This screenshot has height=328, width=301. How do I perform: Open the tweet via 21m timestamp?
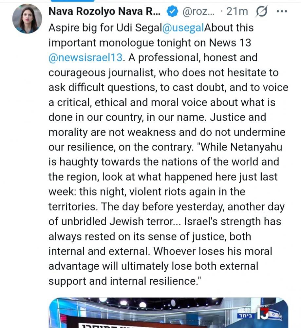(237, 12)
